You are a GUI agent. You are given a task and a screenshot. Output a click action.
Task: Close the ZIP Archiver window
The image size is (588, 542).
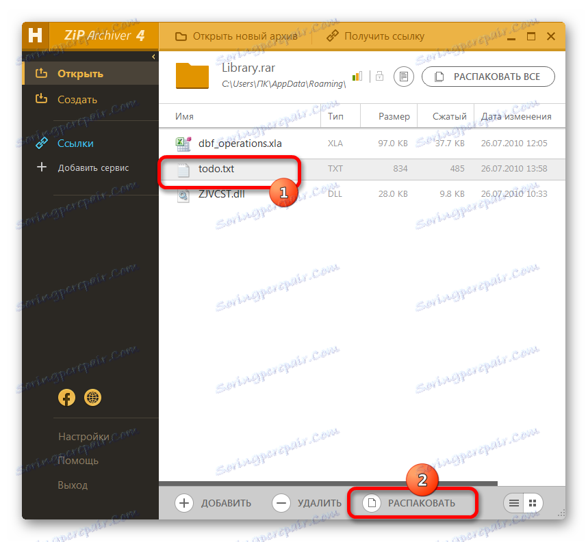551,36
